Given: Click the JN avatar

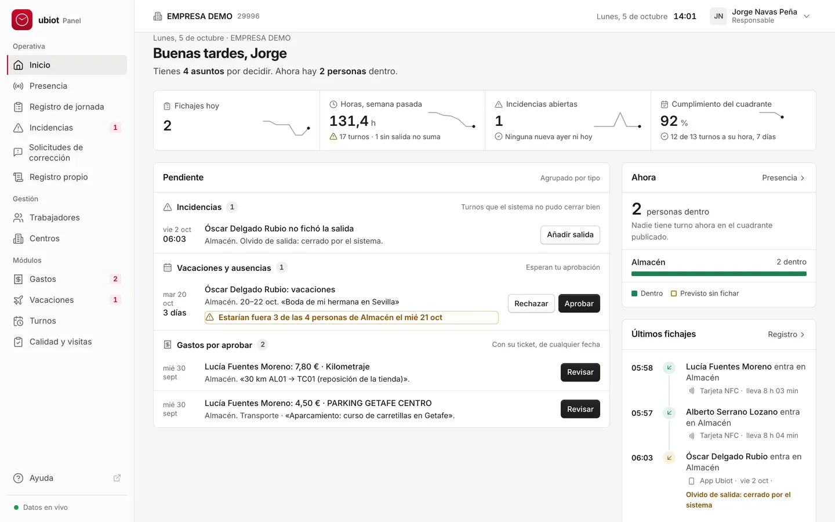Looking at the screenshot, I should click(718, 16).
